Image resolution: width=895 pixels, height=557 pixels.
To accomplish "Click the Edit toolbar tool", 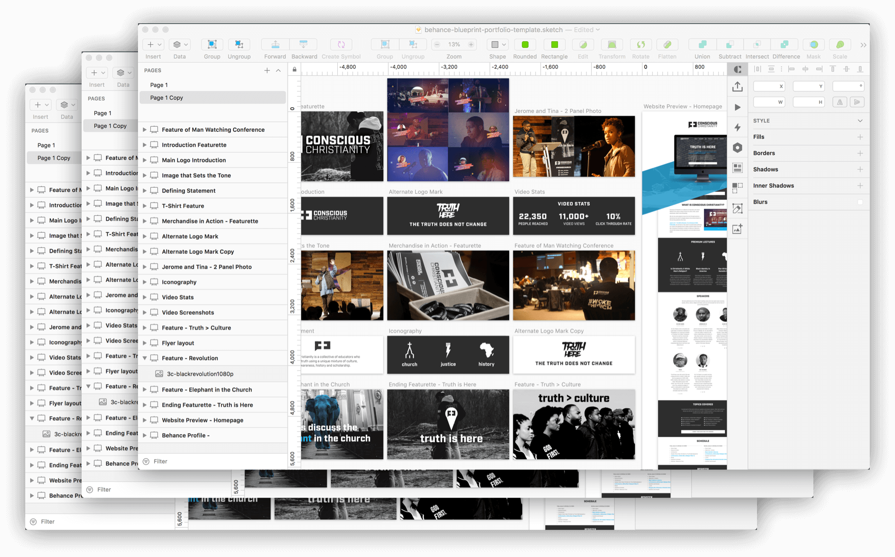I will 583,45.
